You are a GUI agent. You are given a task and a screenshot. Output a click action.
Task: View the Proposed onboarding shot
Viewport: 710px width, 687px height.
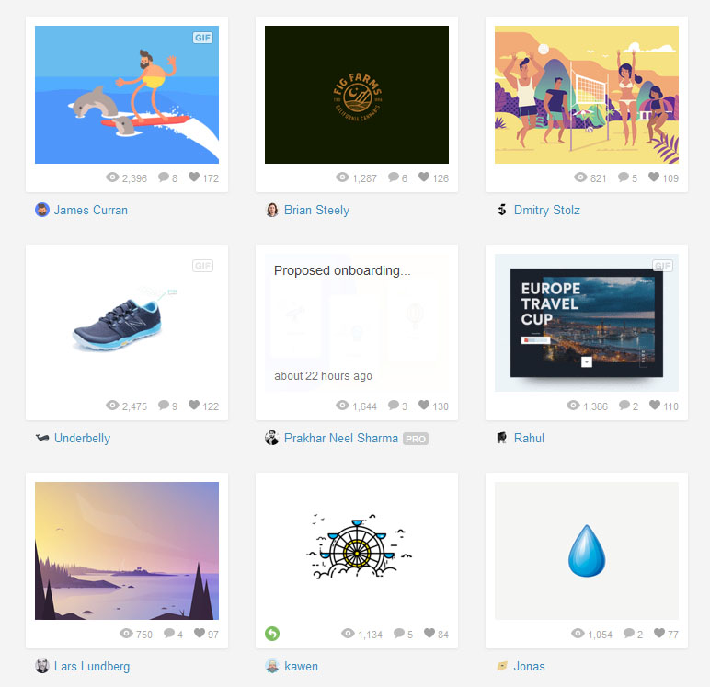click(x=357, y=323)
